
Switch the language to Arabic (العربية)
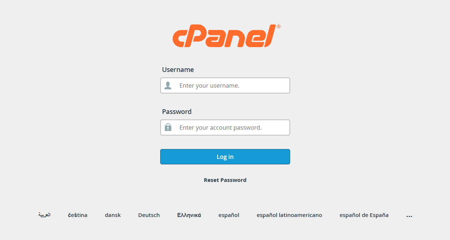[x=44, y=215]
